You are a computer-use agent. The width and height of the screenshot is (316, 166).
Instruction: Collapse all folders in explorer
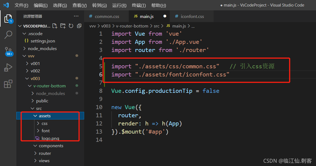tap(79, 26)
